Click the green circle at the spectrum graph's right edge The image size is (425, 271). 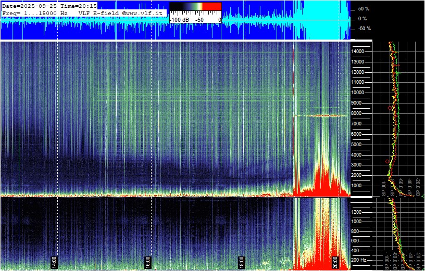[423, 196]
